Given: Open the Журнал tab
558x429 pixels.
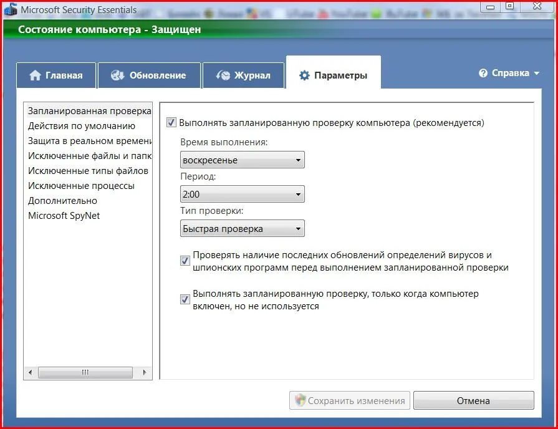Looking at the screenshot, I should click(x=243, y=75).
